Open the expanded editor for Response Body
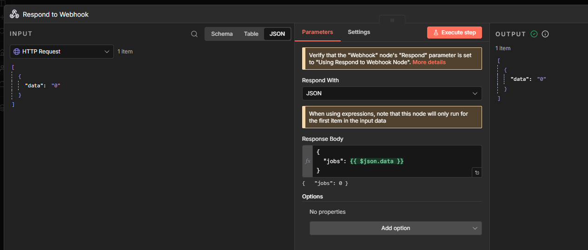 [x=476, y=172]
